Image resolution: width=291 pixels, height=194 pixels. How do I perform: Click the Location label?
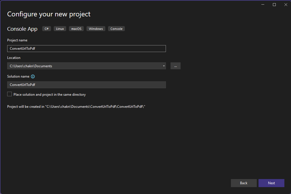(x=14, y=58)
